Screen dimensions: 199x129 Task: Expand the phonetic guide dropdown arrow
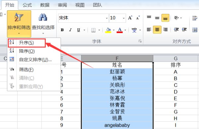pyautogui.click(x=140, y=30)
